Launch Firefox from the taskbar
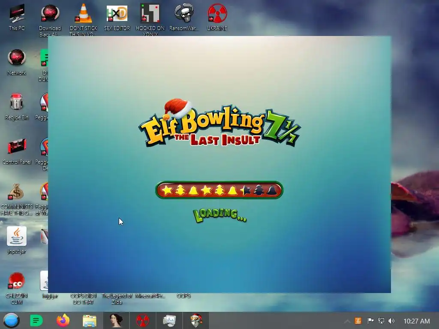 pos(63,320)
